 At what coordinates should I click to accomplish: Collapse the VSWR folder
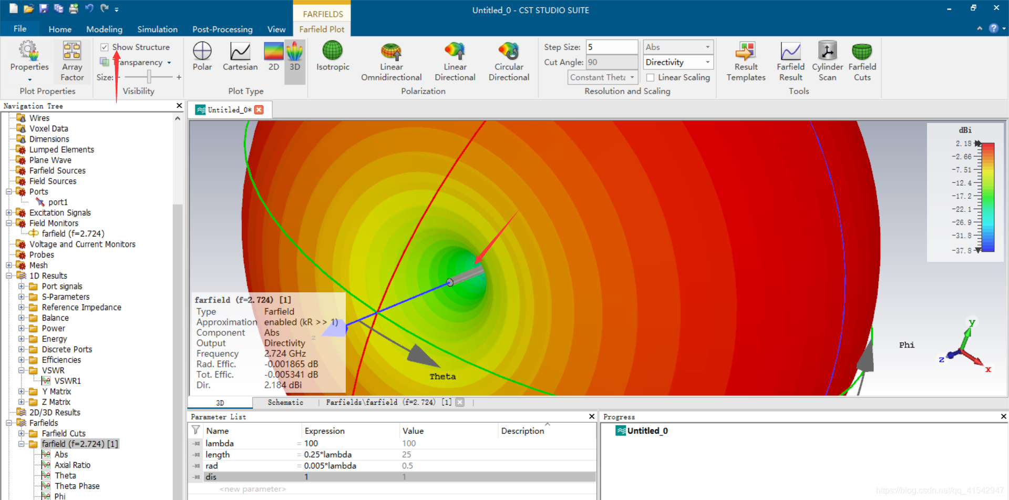tap(22, 370)
